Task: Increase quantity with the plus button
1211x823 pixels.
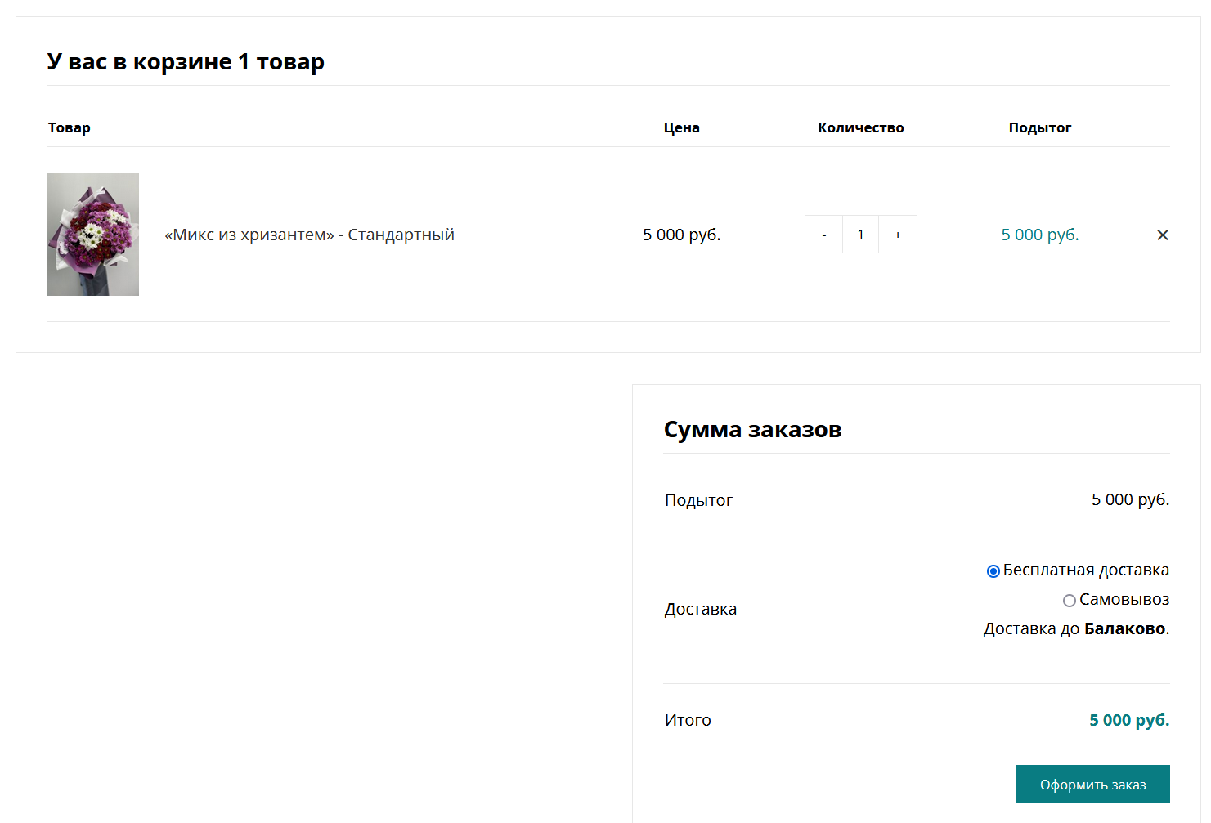Action: [897, 235]
